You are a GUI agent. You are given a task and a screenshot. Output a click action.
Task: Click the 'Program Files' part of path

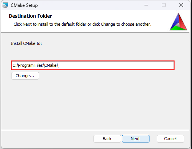pyautogui.click(x=30, y=65)
